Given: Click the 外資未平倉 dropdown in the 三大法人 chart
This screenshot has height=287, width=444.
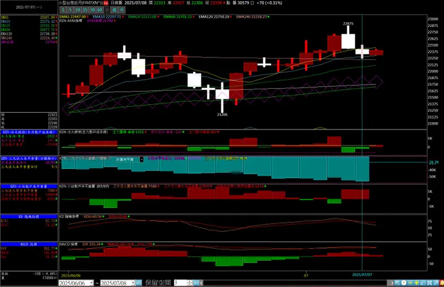Looking at the screenshot, I should click(x=130, y=159).
